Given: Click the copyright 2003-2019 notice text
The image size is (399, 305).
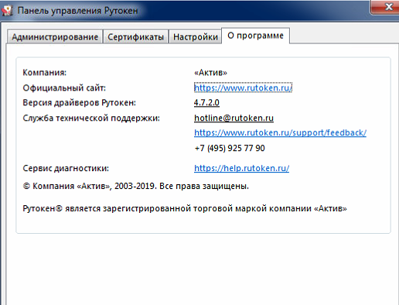Looking at the screenshot, I should [x=136, y=186].
